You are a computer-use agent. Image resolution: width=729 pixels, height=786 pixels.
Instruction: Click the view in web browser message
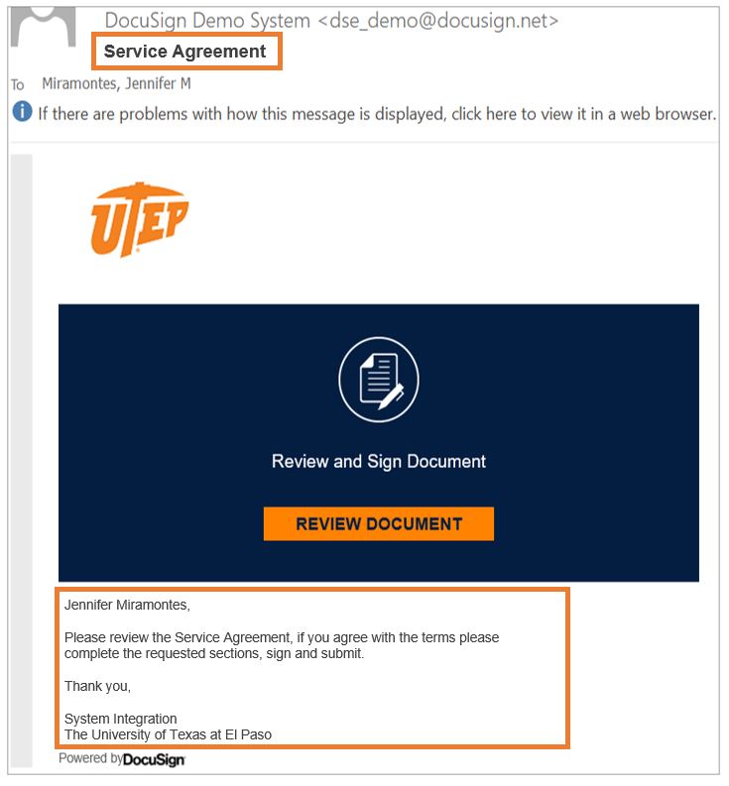pos(377,114)
